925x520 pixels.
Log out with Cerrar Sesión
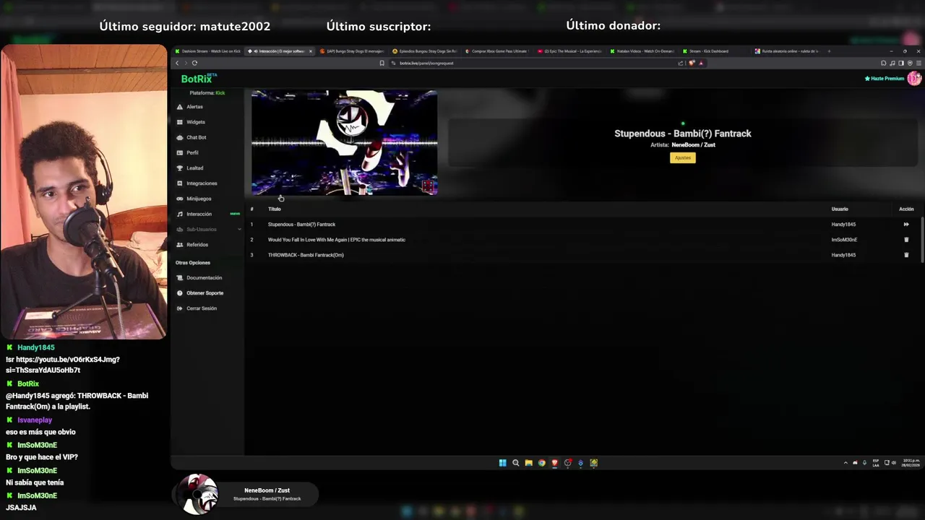tap(201, 308)
